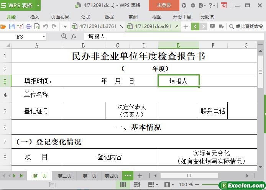The height and width of the screenshot is (190, 266).
Task: Click the zoom magnifier icon by formula bar
Action: pos(64,36)
